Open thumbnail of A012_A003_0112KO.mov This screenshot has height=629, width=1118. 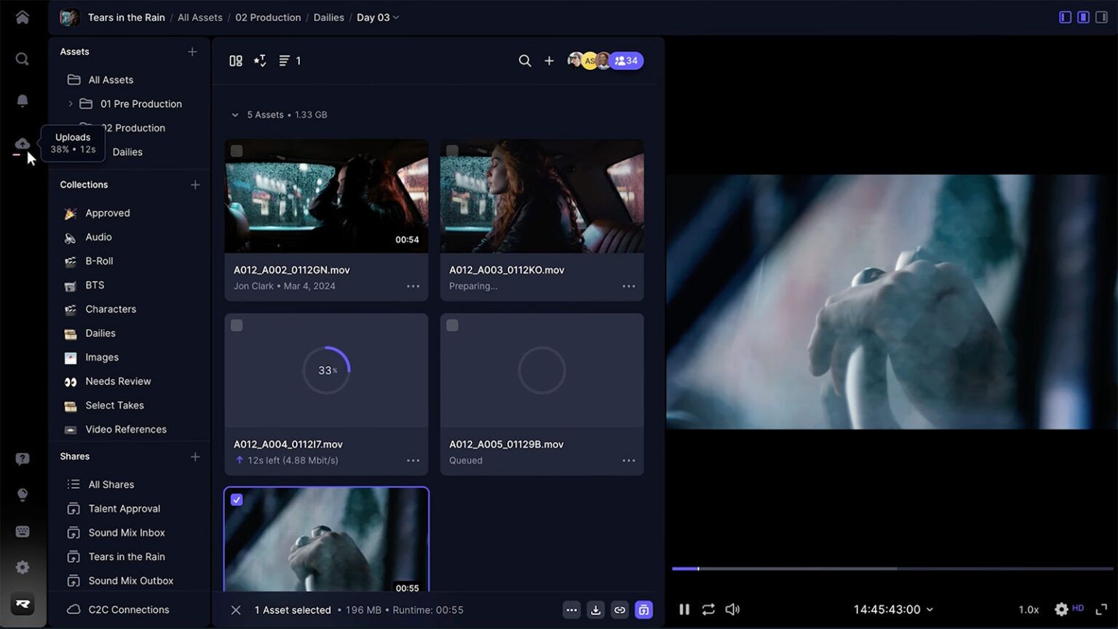(x=542, y=196)
